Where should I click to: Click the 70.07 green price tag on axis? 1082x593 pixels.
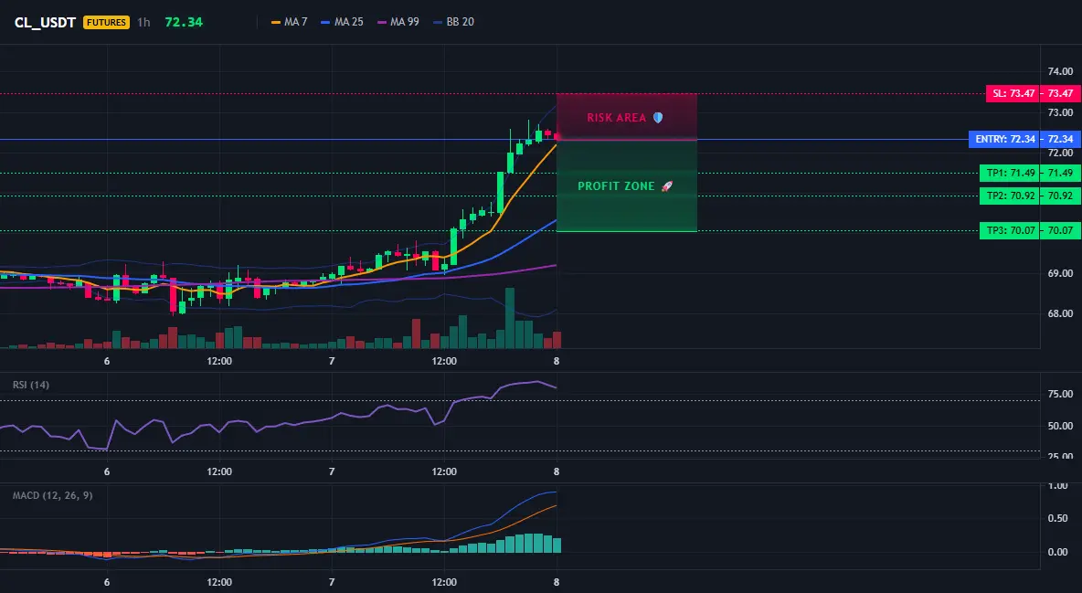(1060, 230)
